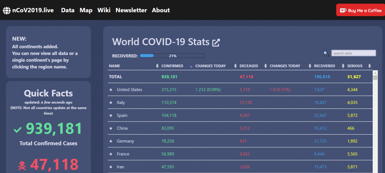Open the United States country link
Screen dimensions: 385x173
click(x=129, y=89)
